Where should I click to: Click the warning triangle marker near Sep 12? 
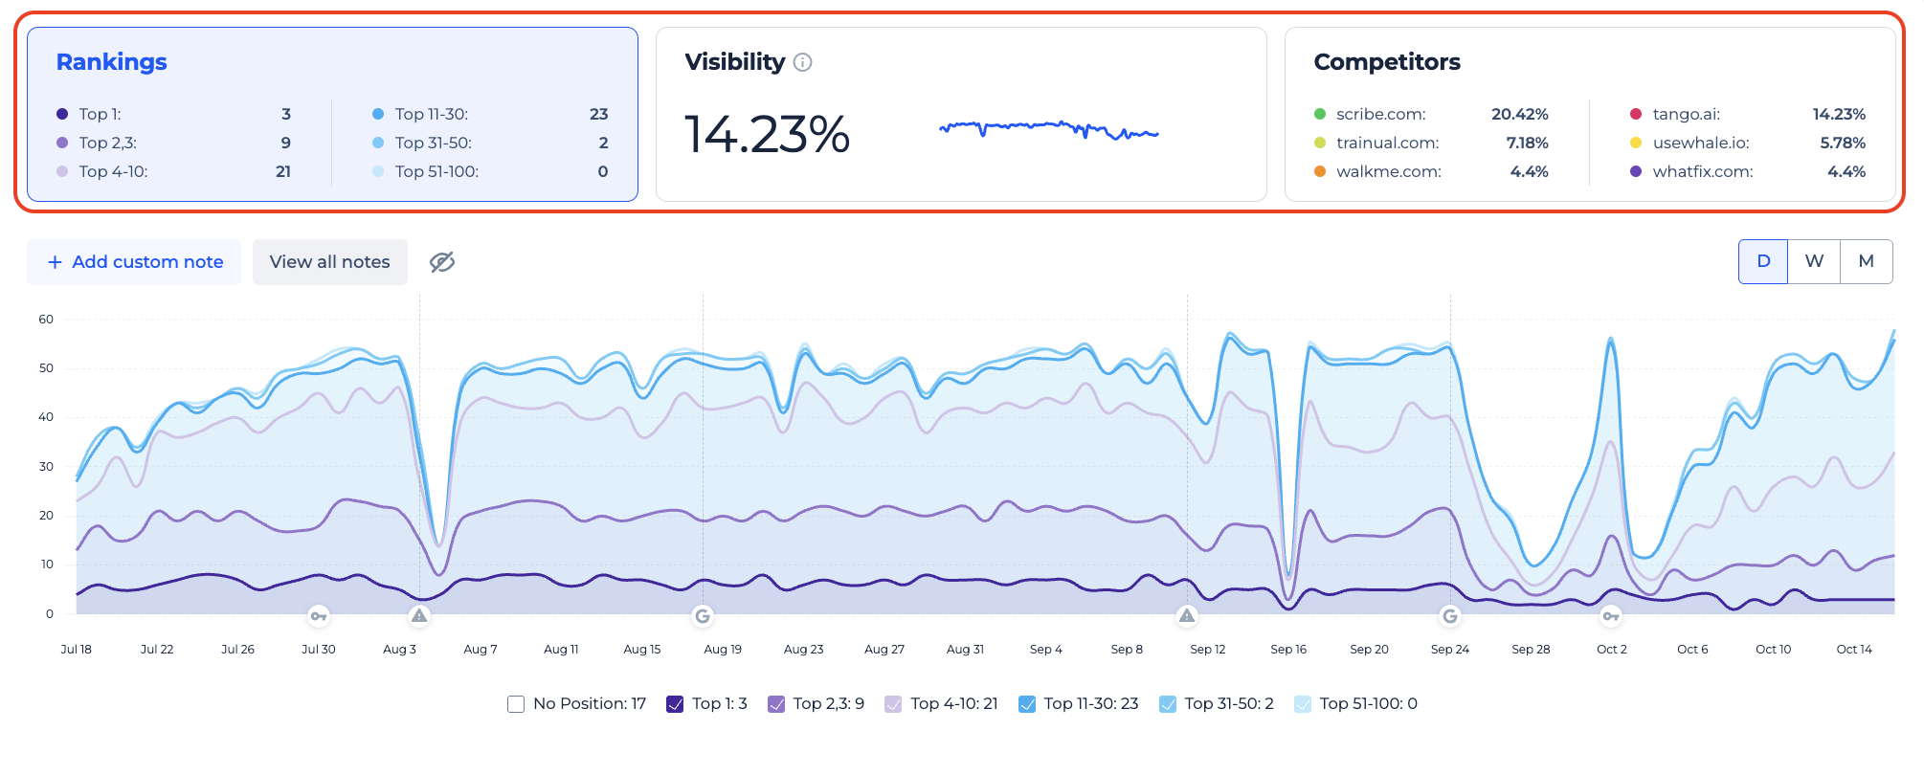[1187, 616]
